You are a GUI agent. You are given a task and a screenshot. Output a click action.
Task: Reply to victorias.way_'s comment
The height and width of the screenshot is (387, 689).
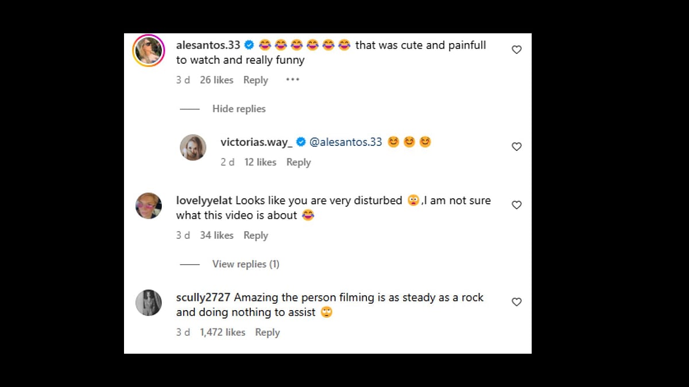pos(299,162)
